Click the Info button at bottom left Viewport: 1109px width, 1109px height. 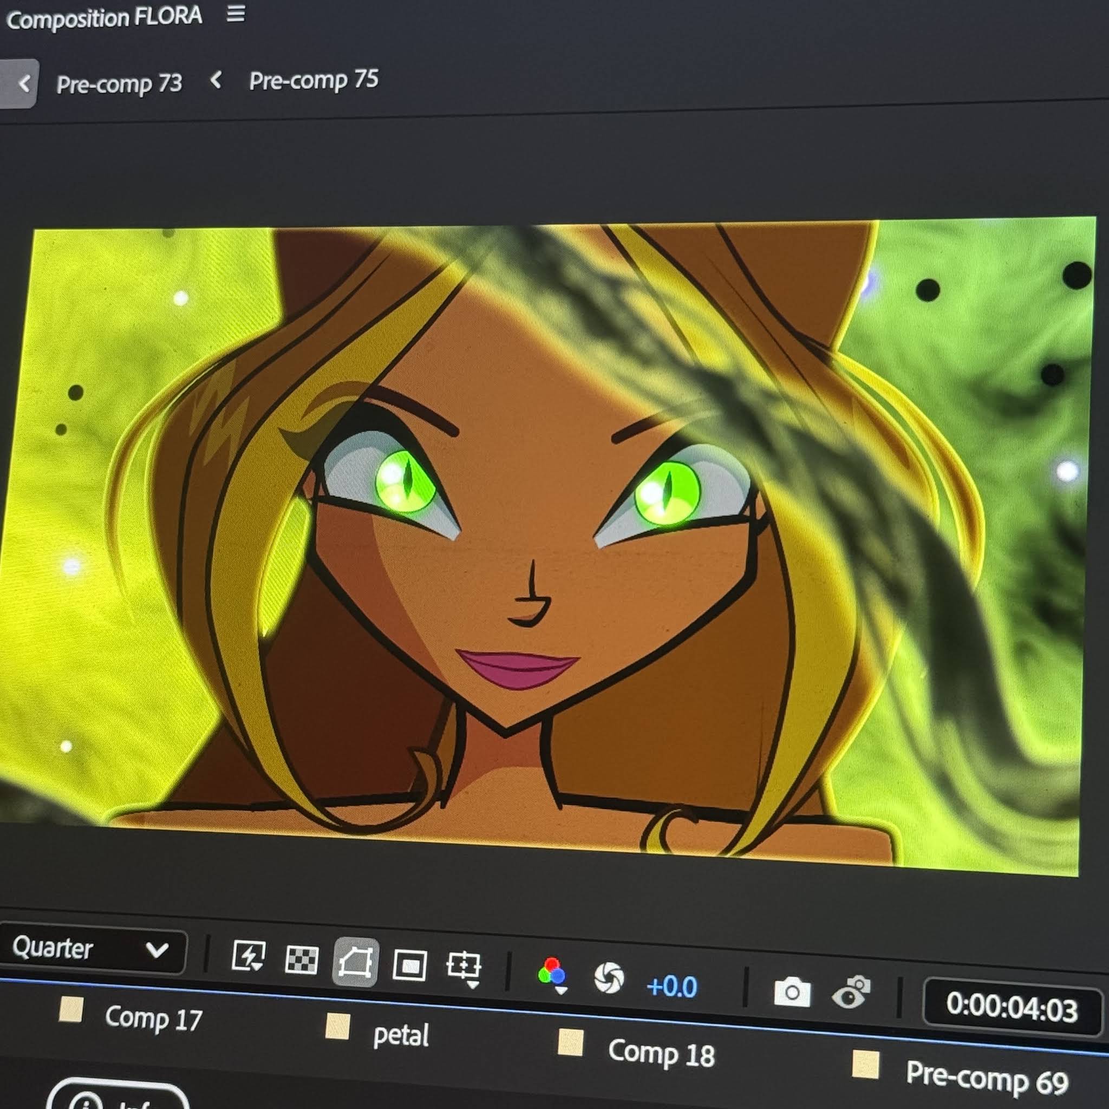pyautogui.click(x=118, y=1093)
